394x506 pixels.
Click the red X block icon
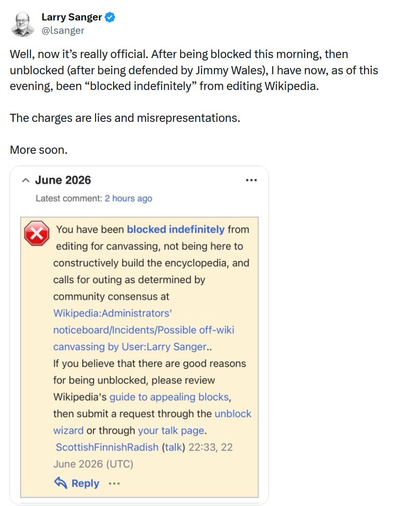pos(37,233)
